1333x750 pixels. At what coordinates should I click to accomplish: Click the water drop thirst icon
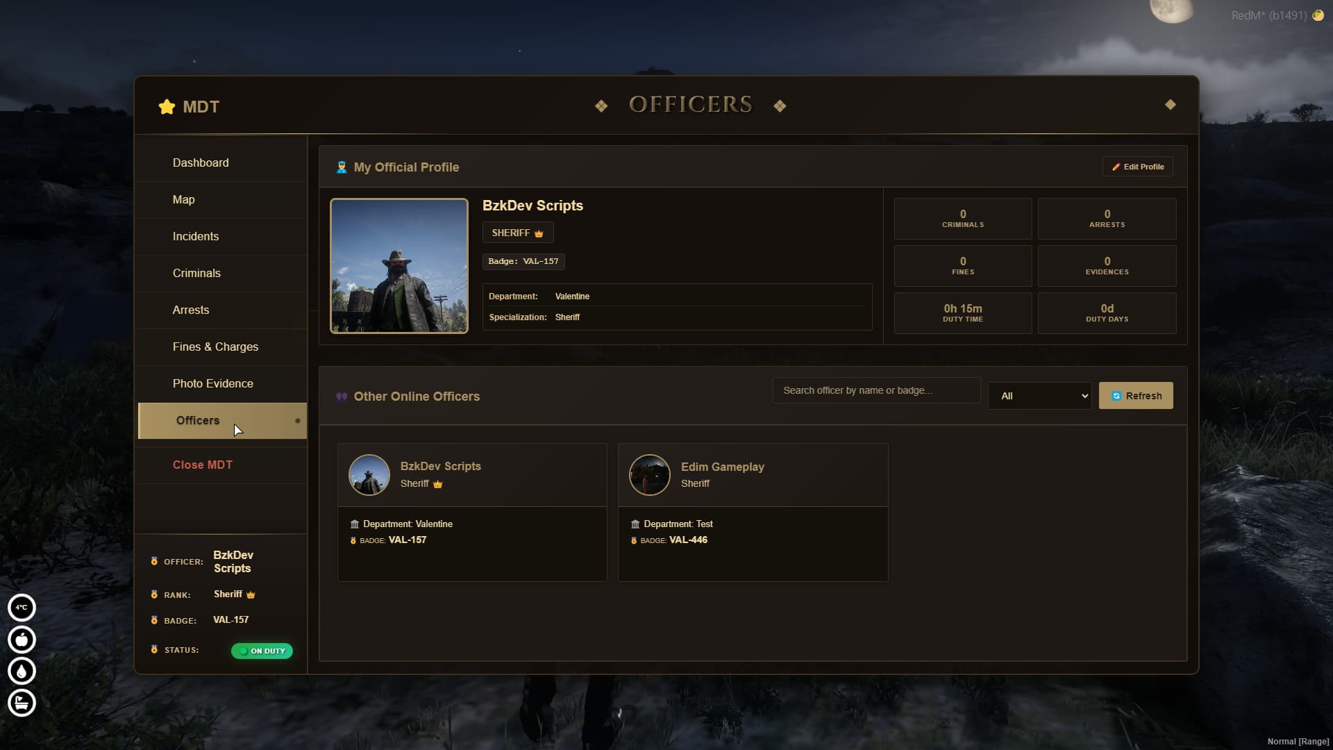coord(22,671)
